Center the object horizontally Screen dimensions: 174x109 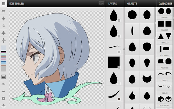tap(3, 33)
